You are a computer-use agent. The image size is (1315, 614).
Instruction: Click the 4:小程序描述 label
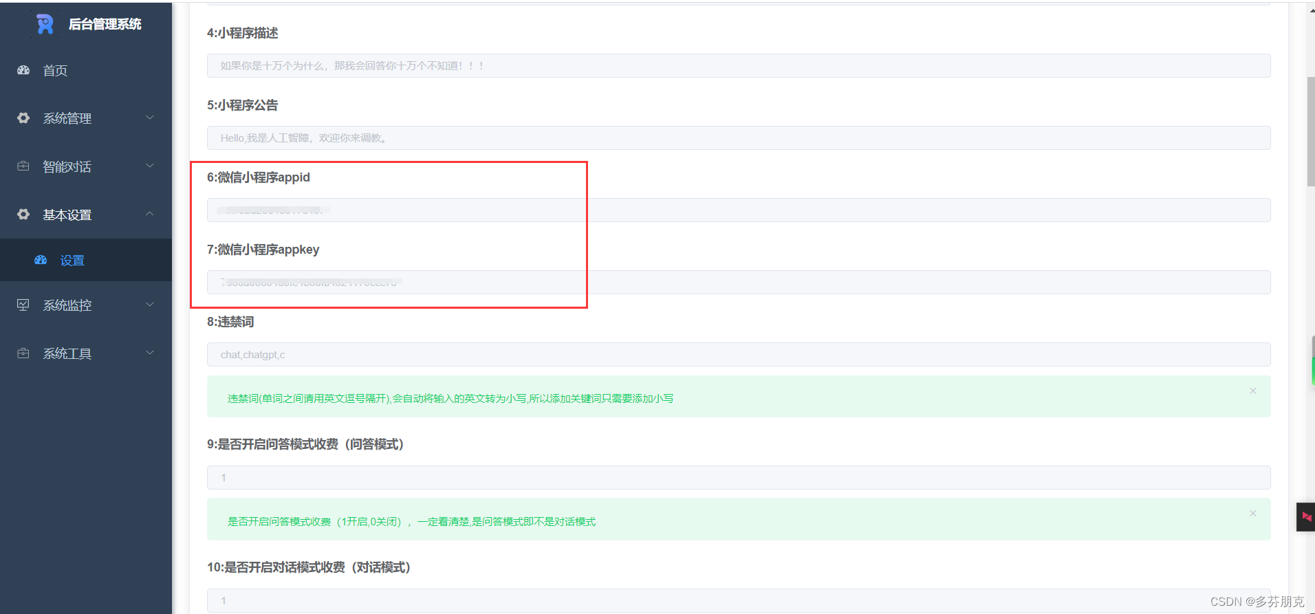[x=242, y=33]
